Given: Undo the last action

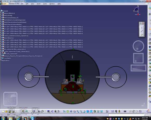Looking at the screenshot, I should click(x=26, y=111).
